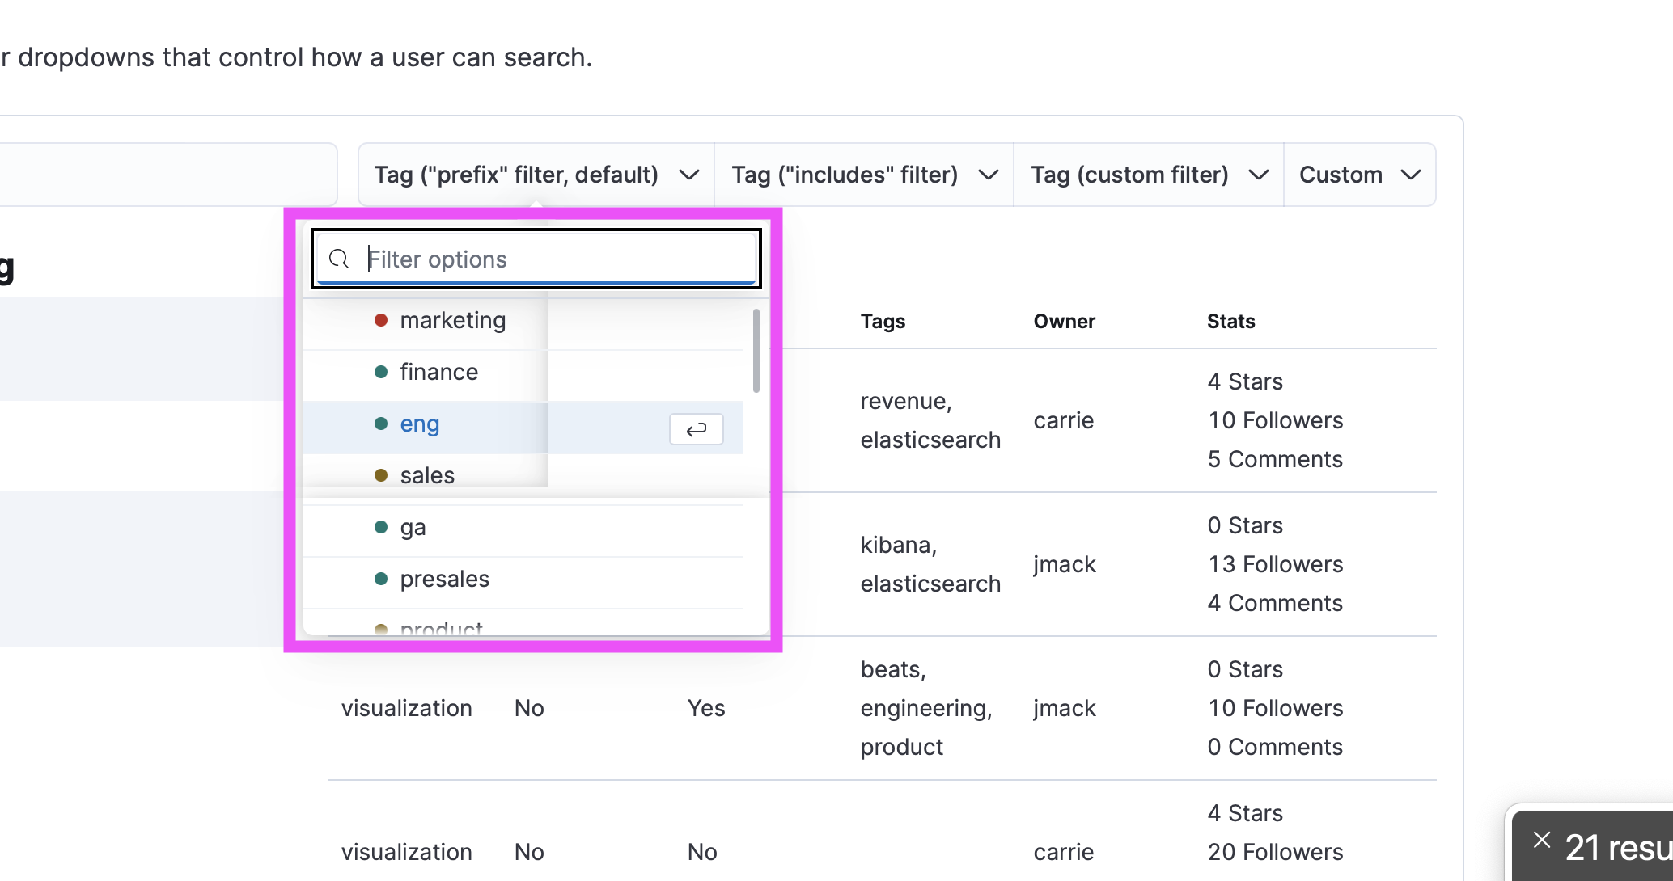Click the olive dot beside product

381,629
